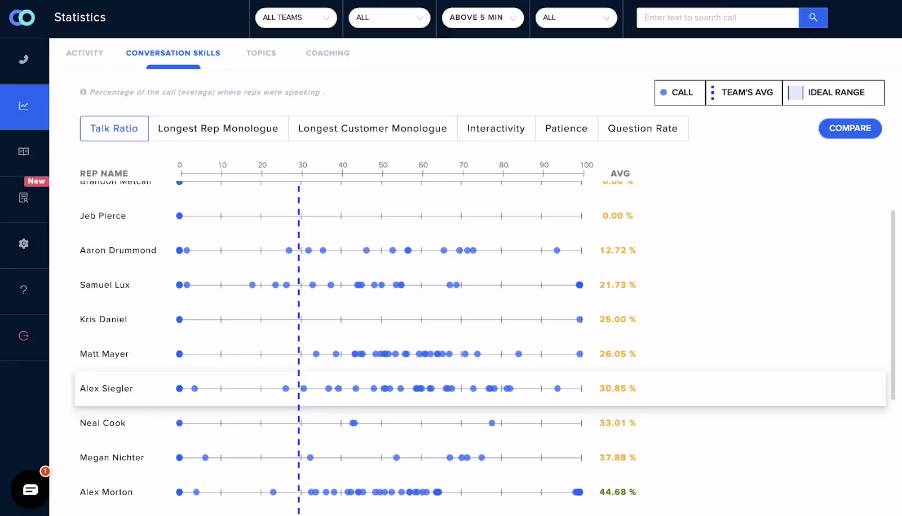
Task: Switch to the TOPICS tab
Action: 261,53
